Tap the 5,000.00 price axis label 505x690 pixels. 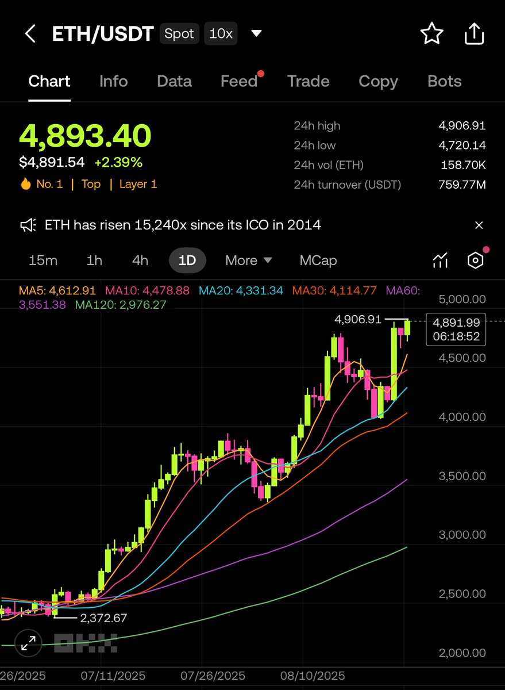pos(462,299)
